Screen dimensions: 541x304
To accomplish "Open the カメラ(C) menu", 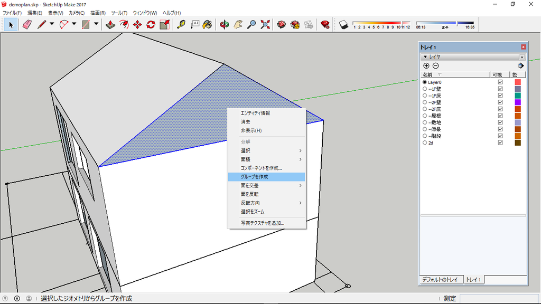I will pos(77,13).
